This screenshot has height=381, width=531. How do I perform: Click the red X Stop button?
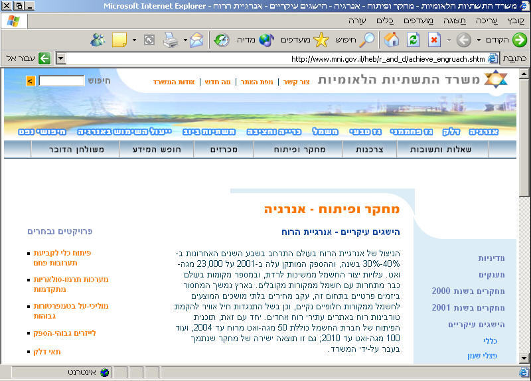435,40
